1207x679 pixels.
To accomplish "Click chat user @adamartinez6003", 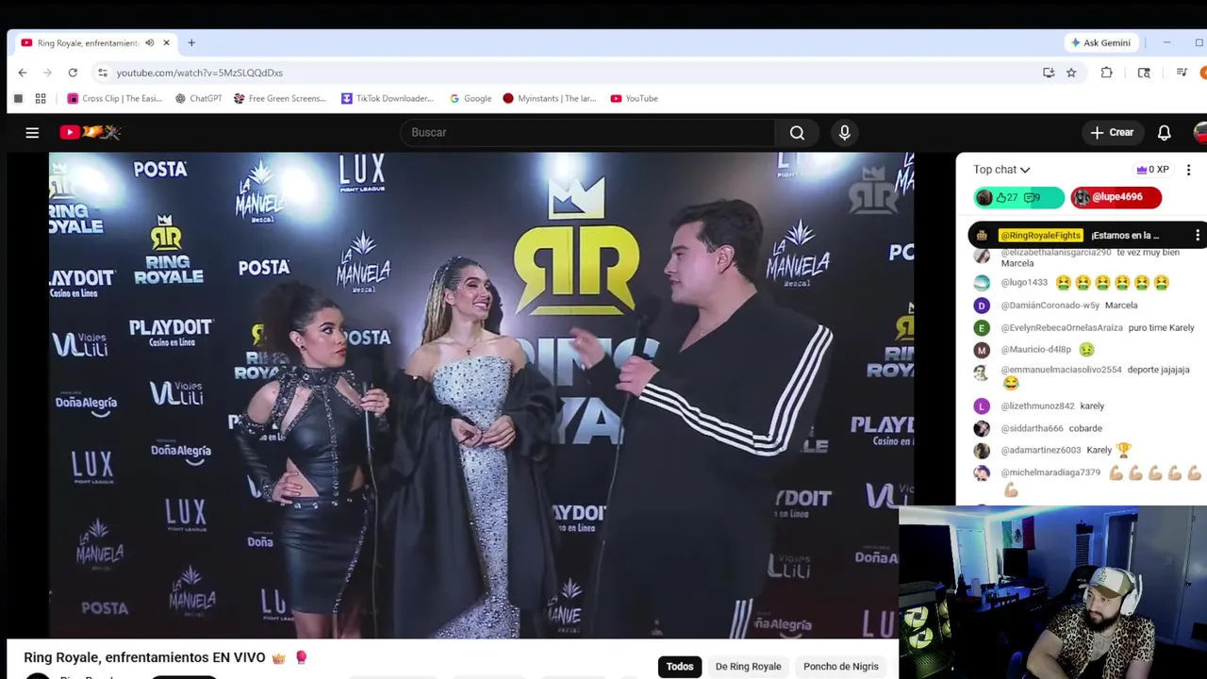I will [x=1040, y=451].
